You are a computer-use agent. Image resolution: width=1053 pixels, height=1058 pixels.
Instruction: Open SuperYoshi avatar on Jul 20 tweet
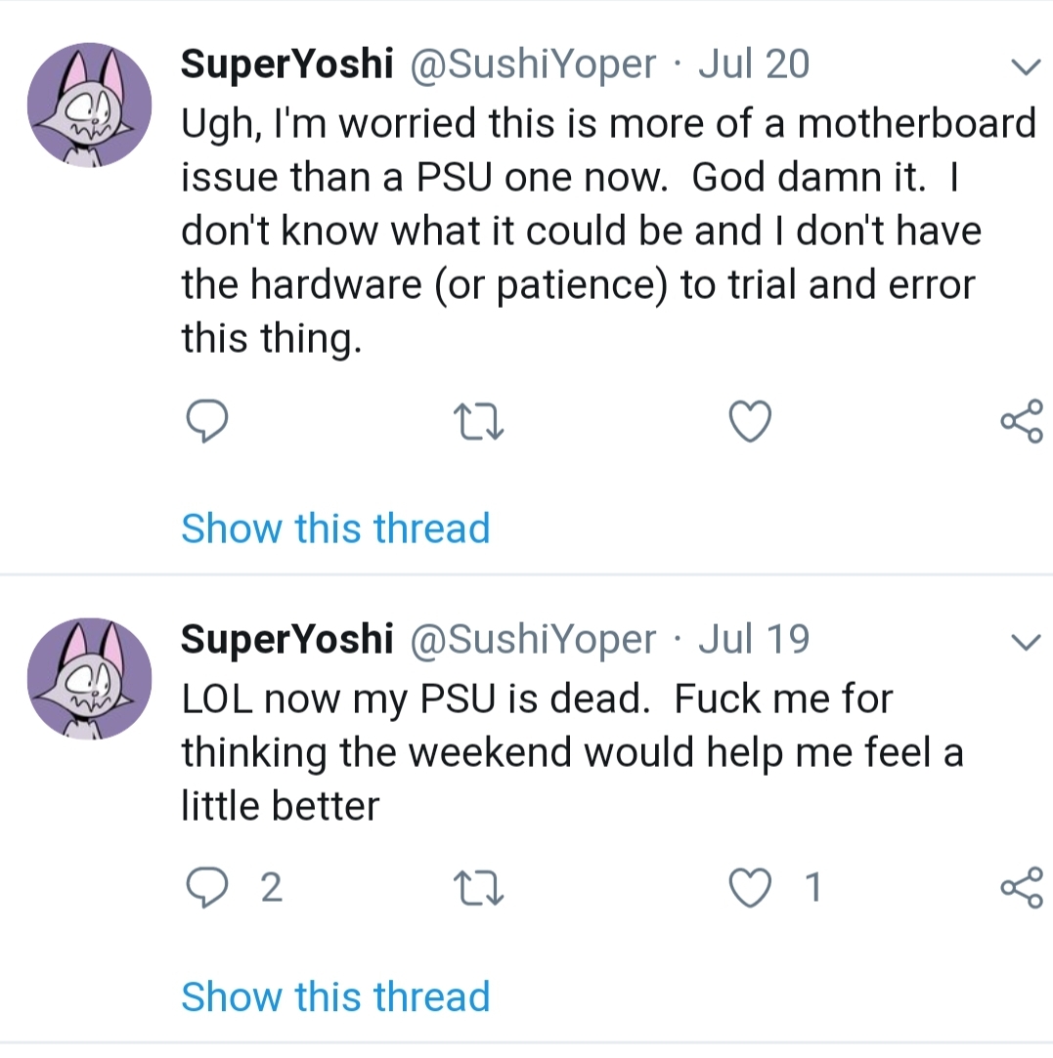pos(90,104)
